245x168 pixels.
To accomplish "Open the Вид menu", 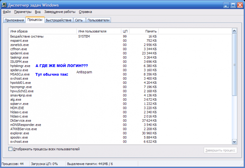I will coord(38,12).
